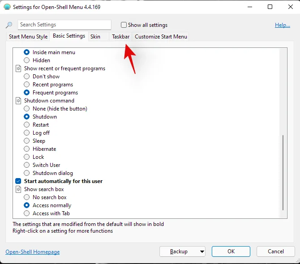Switch to Start Menu Style tab

(x=28, y=37)
